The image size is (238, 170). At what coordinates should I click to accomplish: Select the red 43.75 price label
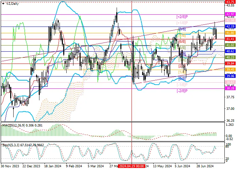(x=230, y=2)
